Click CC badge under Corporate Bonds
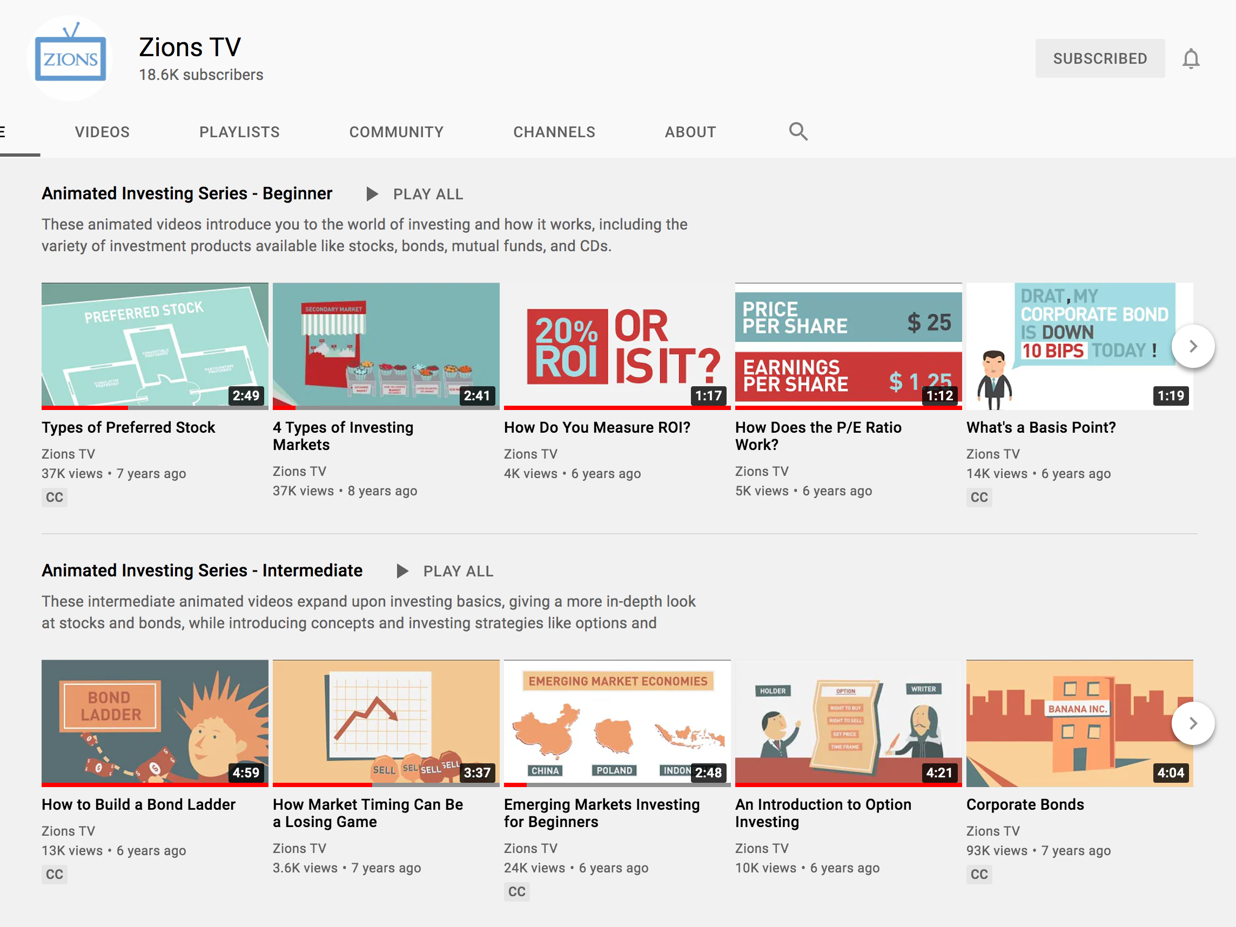Image resolution: width=1236 pixels, height=927 pixels. coord(979,875)
